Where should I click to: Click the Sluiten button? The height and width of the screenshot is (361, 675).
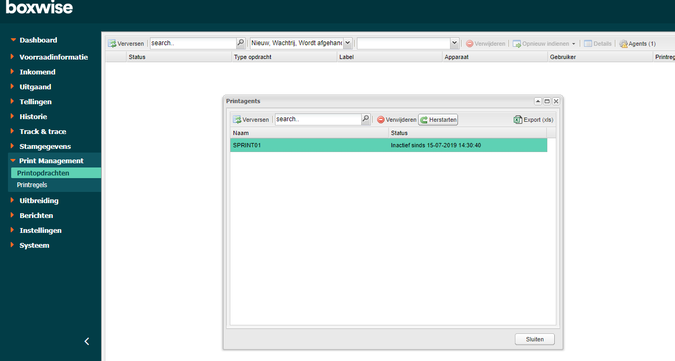click(535, 339)
